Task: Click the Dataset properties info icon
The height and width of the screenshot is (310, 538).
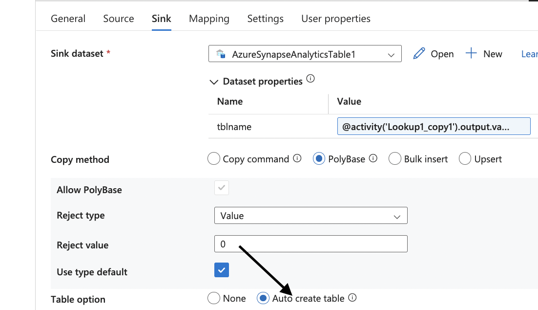Action: tap(310, 79)
